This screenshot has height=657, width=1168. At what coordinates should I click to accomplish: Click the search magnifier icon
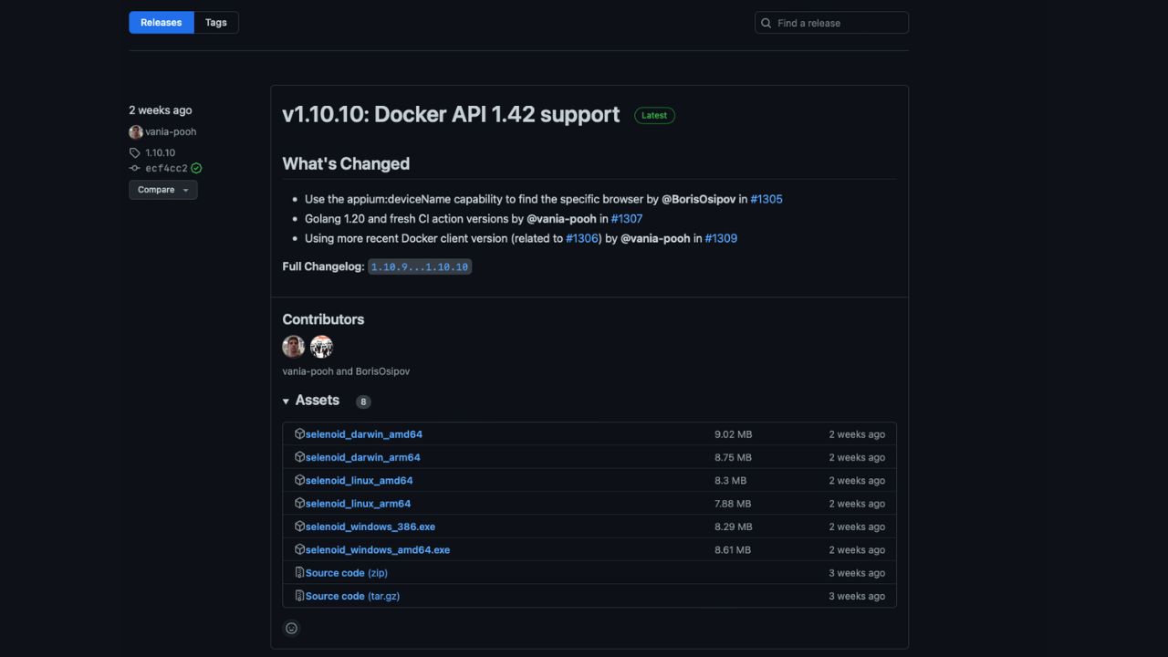(766, 23)
